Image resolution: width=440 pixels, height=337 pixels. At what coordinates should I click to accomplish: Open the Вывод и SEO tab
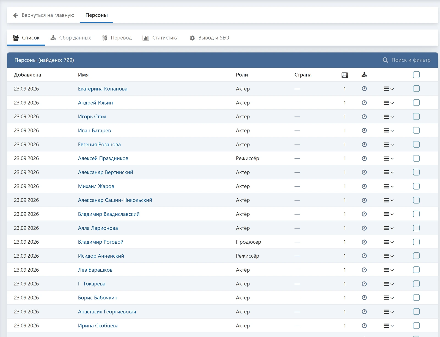click(209, 38)
